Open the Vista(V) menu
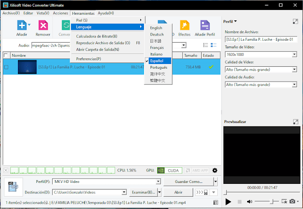This screenshot has height=209, width=303. click(43, 13)
